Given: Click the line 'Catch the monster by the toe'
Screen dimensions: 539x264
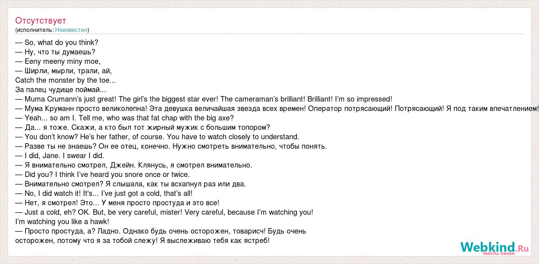Looking at the screenshot, I should (x=66, y=81).
